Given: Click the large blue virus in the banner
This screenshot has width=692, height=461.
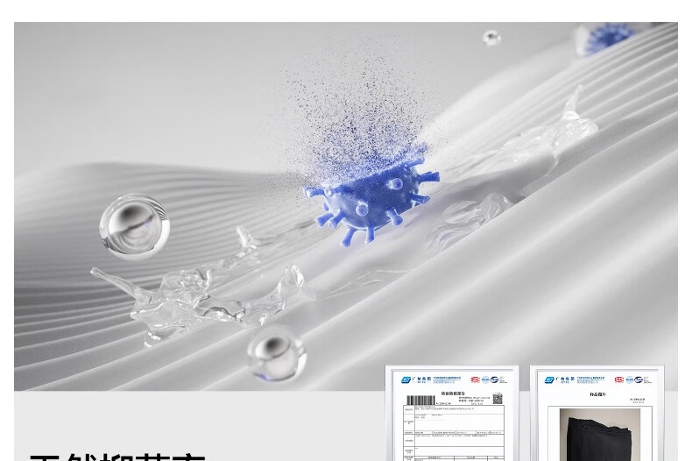Looking at the screenshot, I should tap(371, 197).
